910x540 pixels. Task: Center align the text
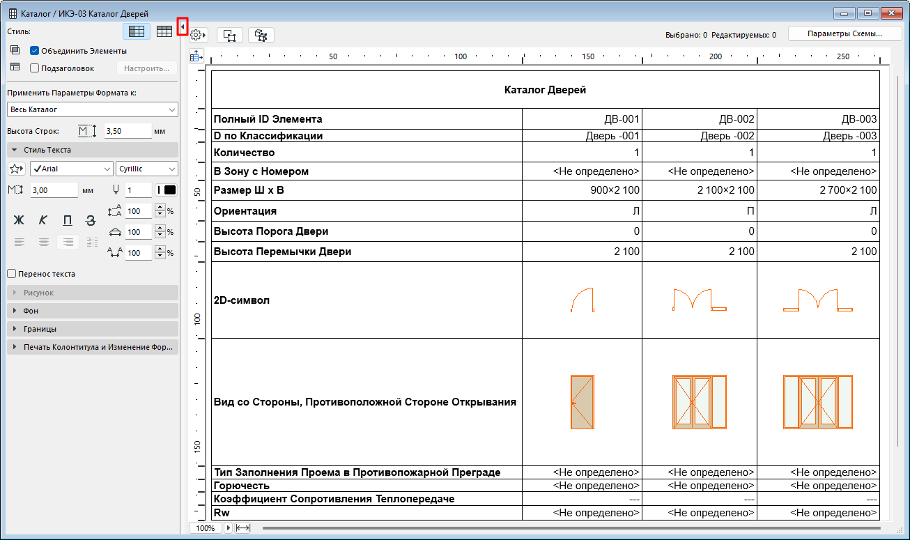point(43,242)
